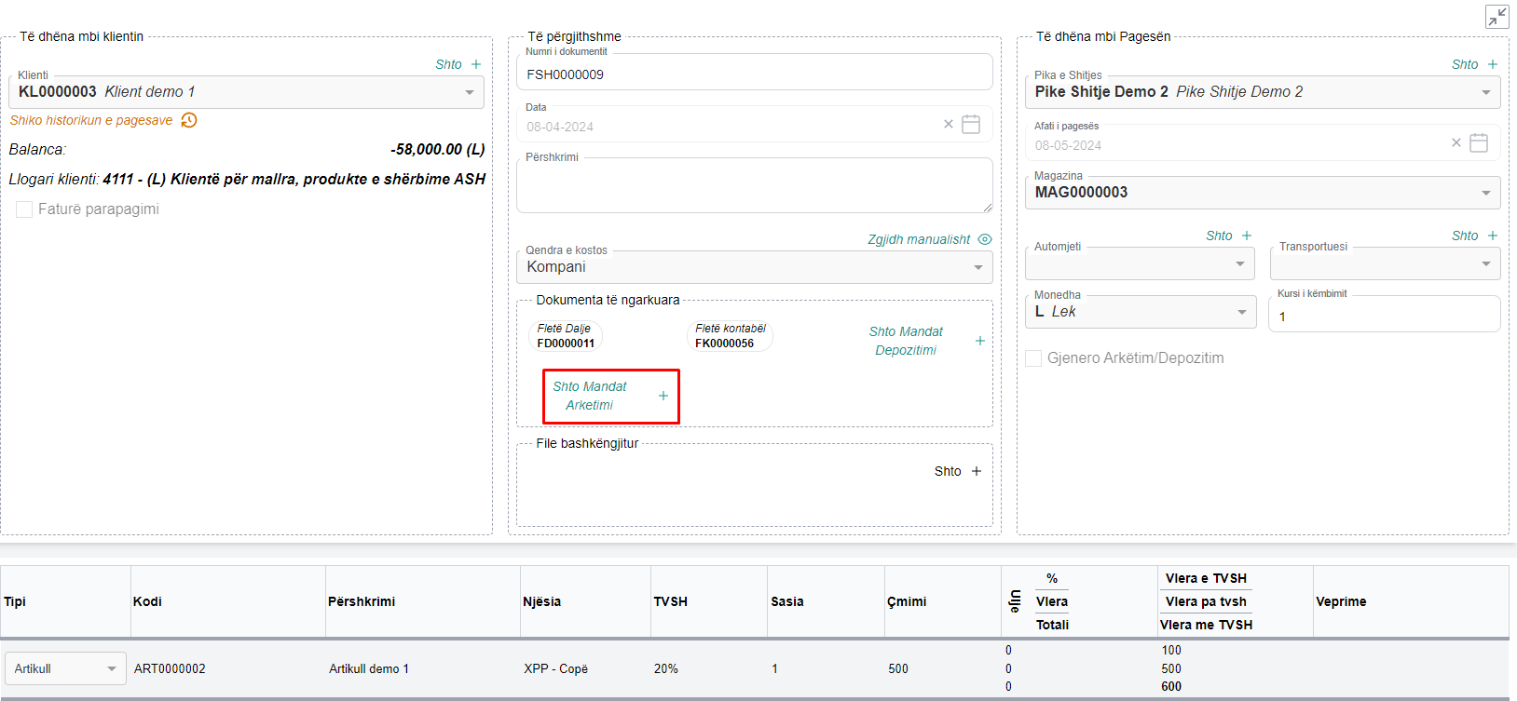This screenshot has width=1517, height=701.
Task: Open calendar picker for the Data field
Action: (971, 125)
